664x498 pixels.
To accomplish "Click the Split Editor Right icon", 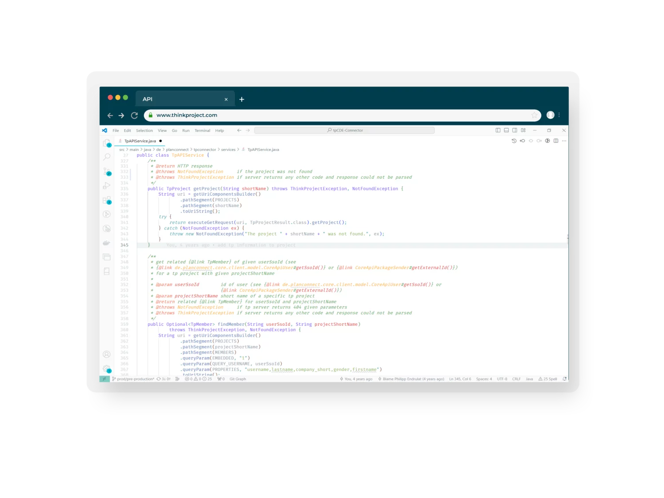I will (x=556, y=141).
